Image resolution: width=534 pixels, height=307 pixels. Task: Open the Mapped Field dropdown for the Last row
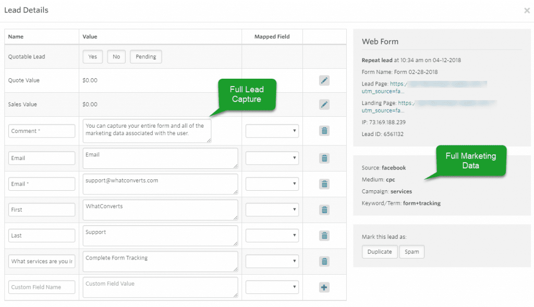point(272,236)
